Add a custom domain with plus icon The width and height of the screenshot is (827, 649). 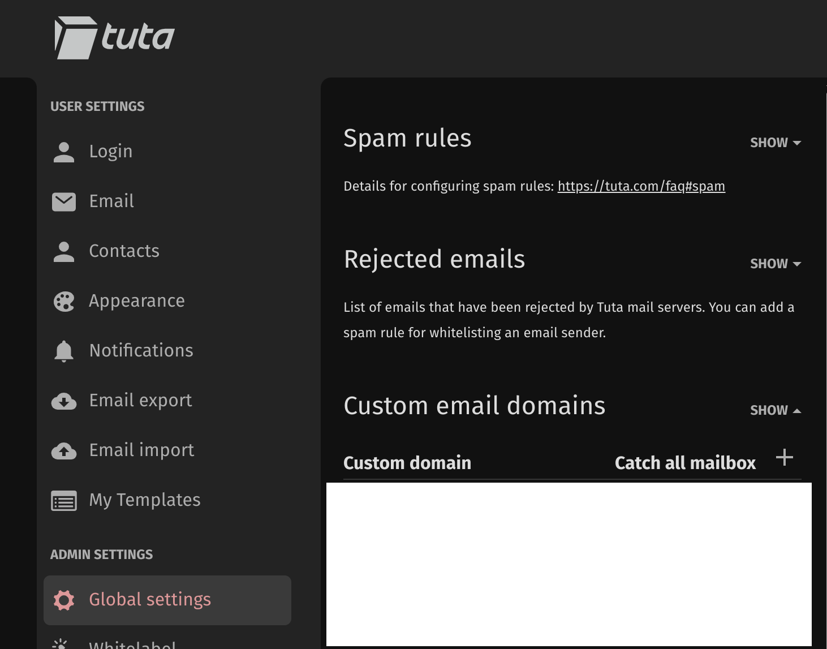pos(784,457)
